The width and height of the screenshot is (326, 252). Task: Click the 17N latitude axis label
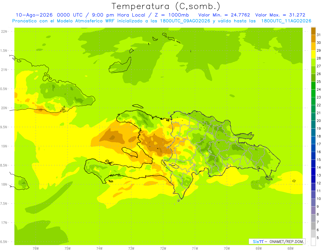(x=5, y=223)
